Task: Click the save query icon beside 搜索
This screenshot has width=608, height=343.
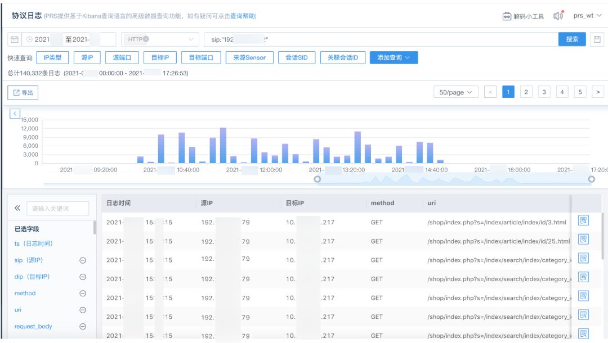Action: point(597,39)
